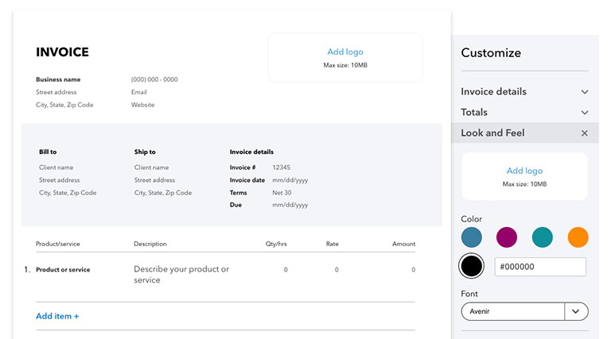Add logo in the invoice header
This screenshot has width=611, height=339.
coord(344,52)
